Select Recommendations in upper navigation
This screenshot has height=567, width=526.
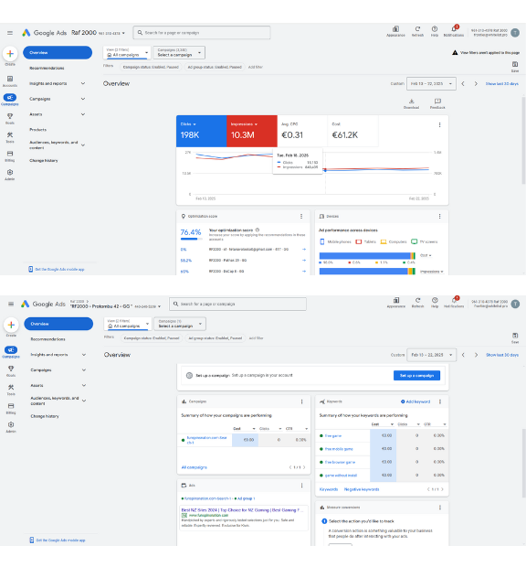(x=47, y=68)
